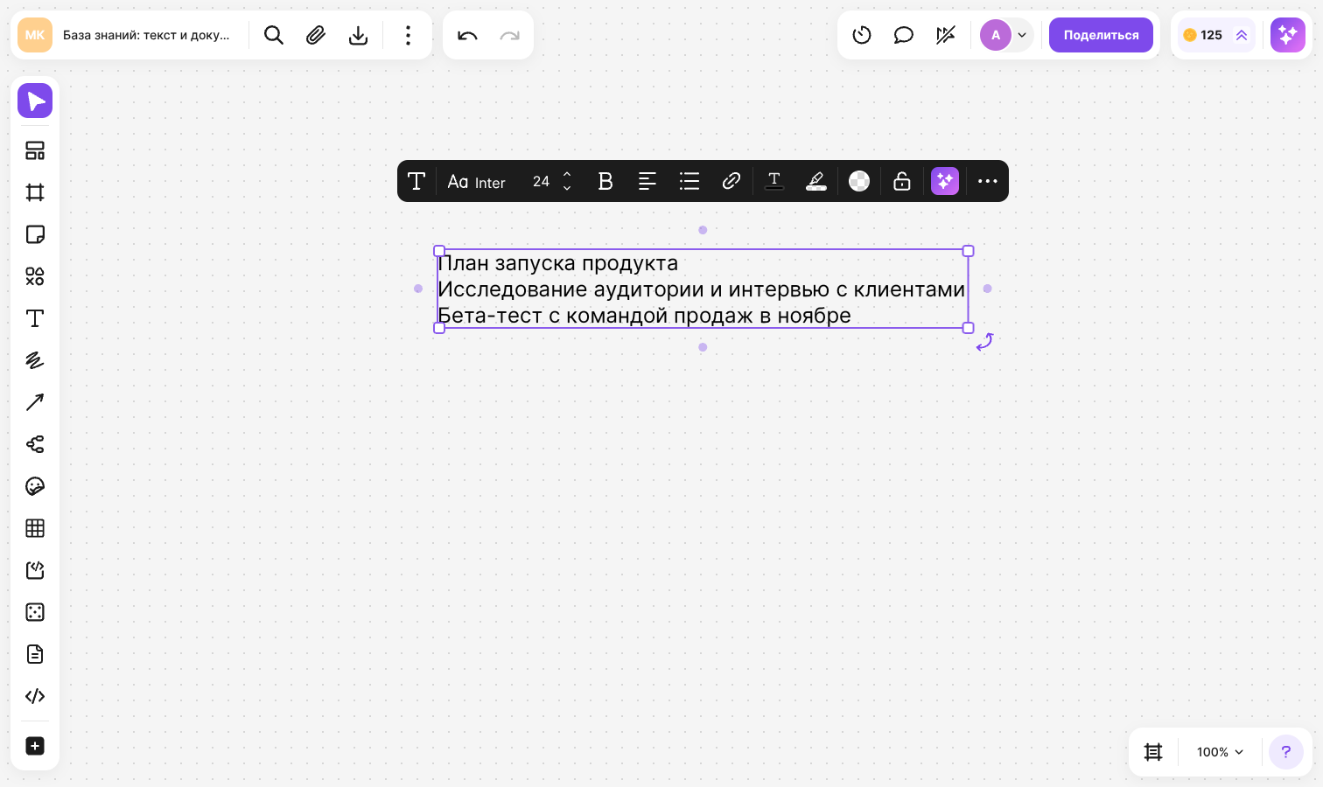The width and height of the screenshot is (1323, 787).
Task: Click the Поделиться button
Action: coord(1101,35)
